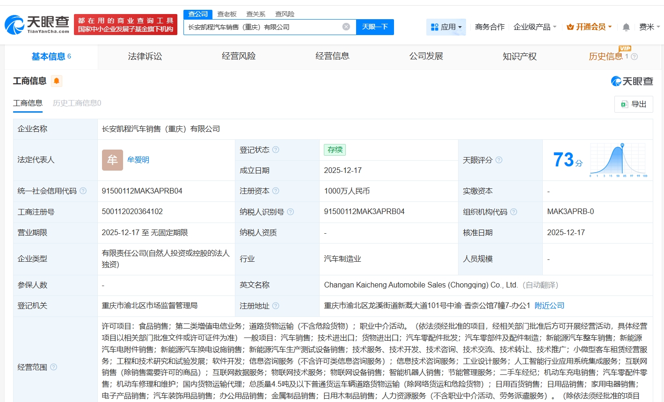Open the 附近公司 link
The width and height of the screenshot is (664, 402).
click(x=549, y=305)
